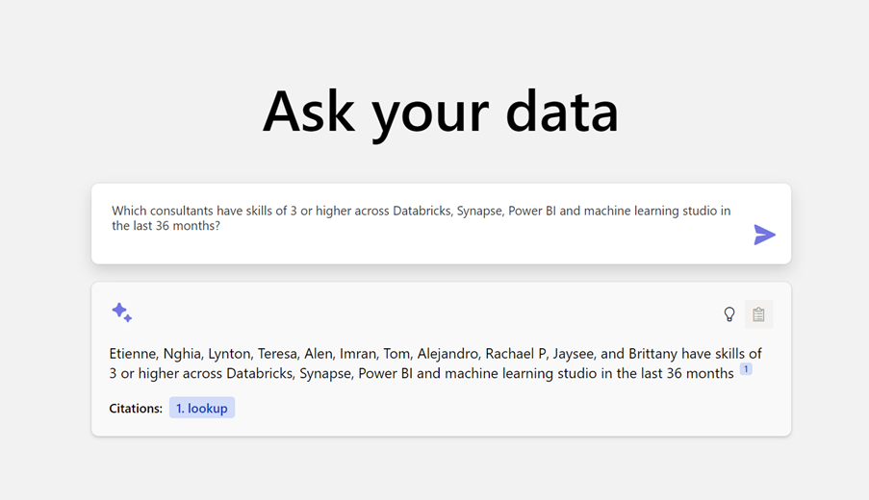Image resolution: width=869 pixels, height=500 pixels.
Task: Open the superscript citation 1 marker
Action: [x=746, y=369]
